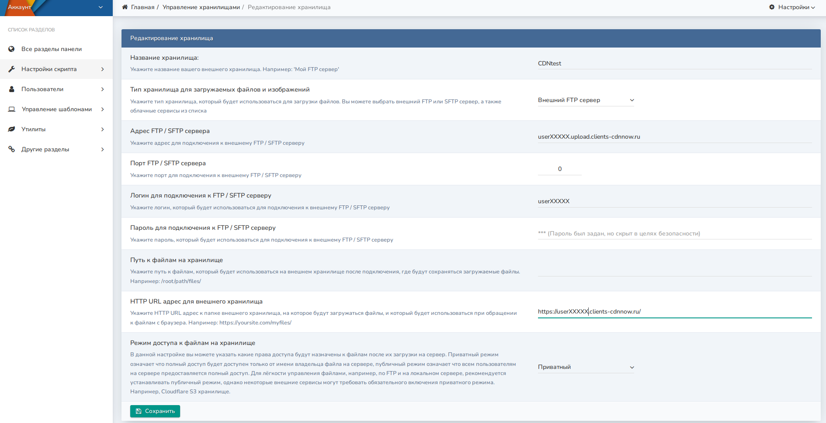The height and width of the screenshot is (423, 826).
Task: Click the save disk icon inside Сохранить button
Action: 139,411
